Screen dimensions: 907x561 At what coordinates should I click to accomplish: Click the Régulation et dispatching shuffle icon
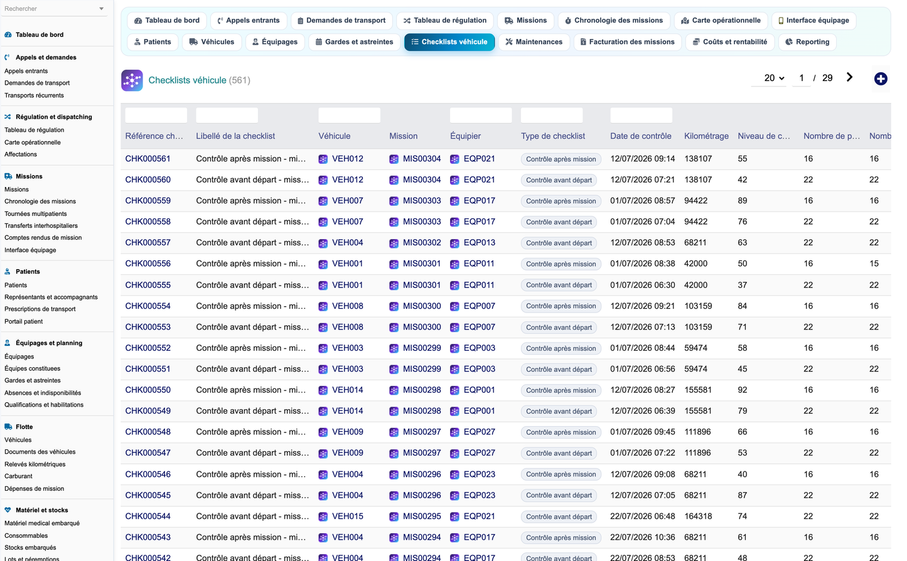[x=8, y=117]
